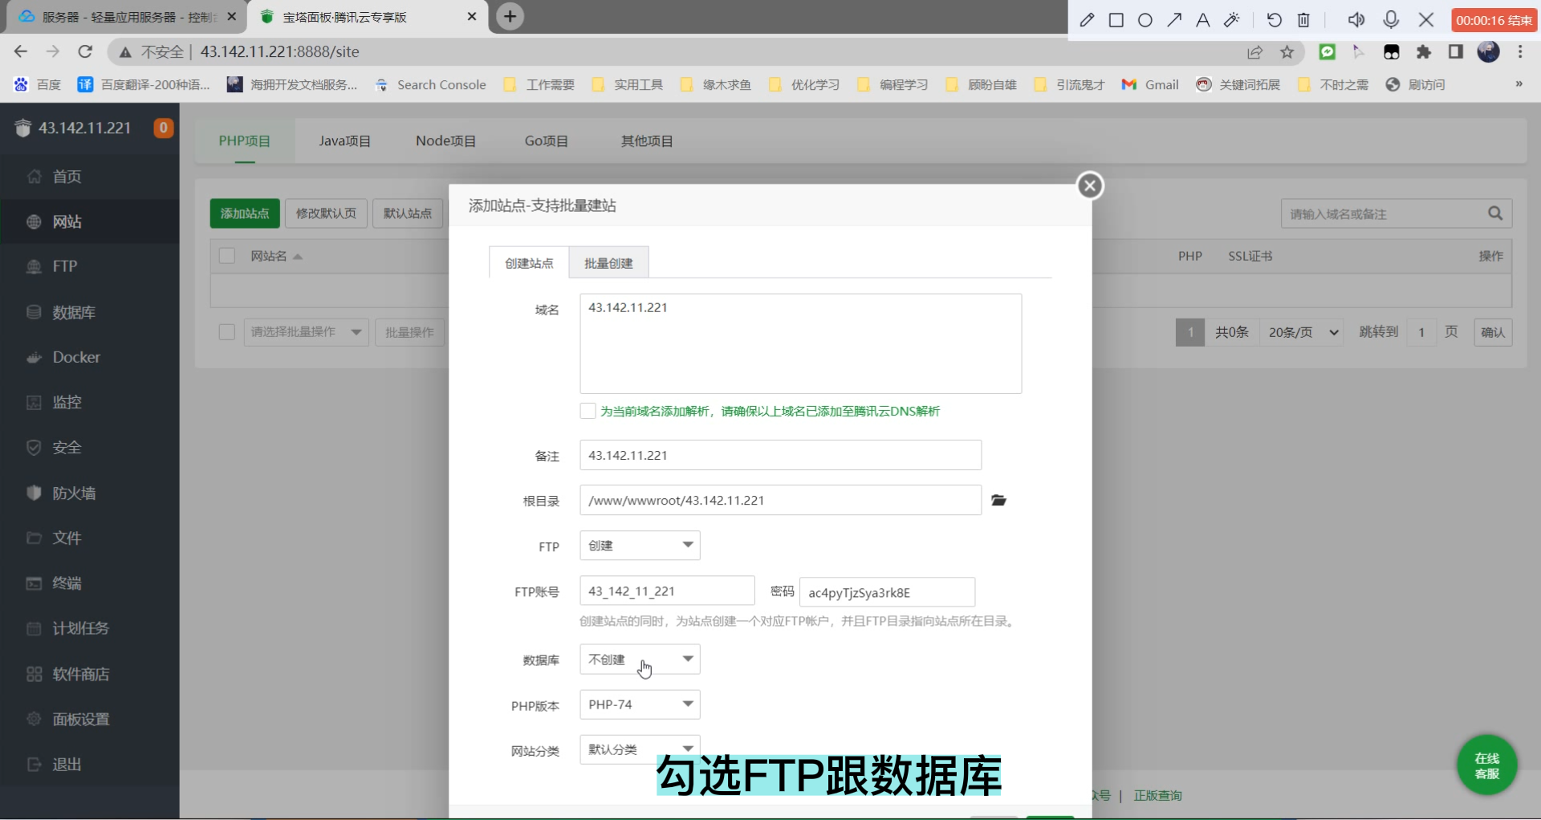The height and width of the screenshot is (820, 1541).
Task: Click the 正版查询 link
Action: click(1157, 795)
